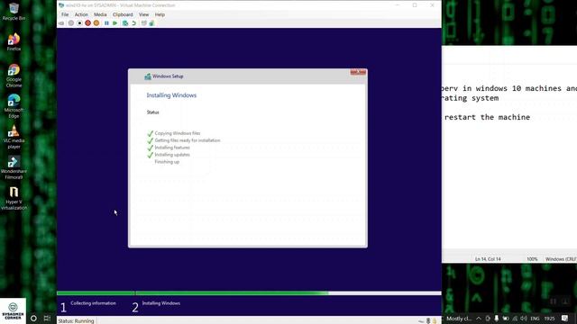Viewport: 577px width, 324px height.
Task: Select the Wondershare Filmora9 desktop icon
Action: point(14,167)
